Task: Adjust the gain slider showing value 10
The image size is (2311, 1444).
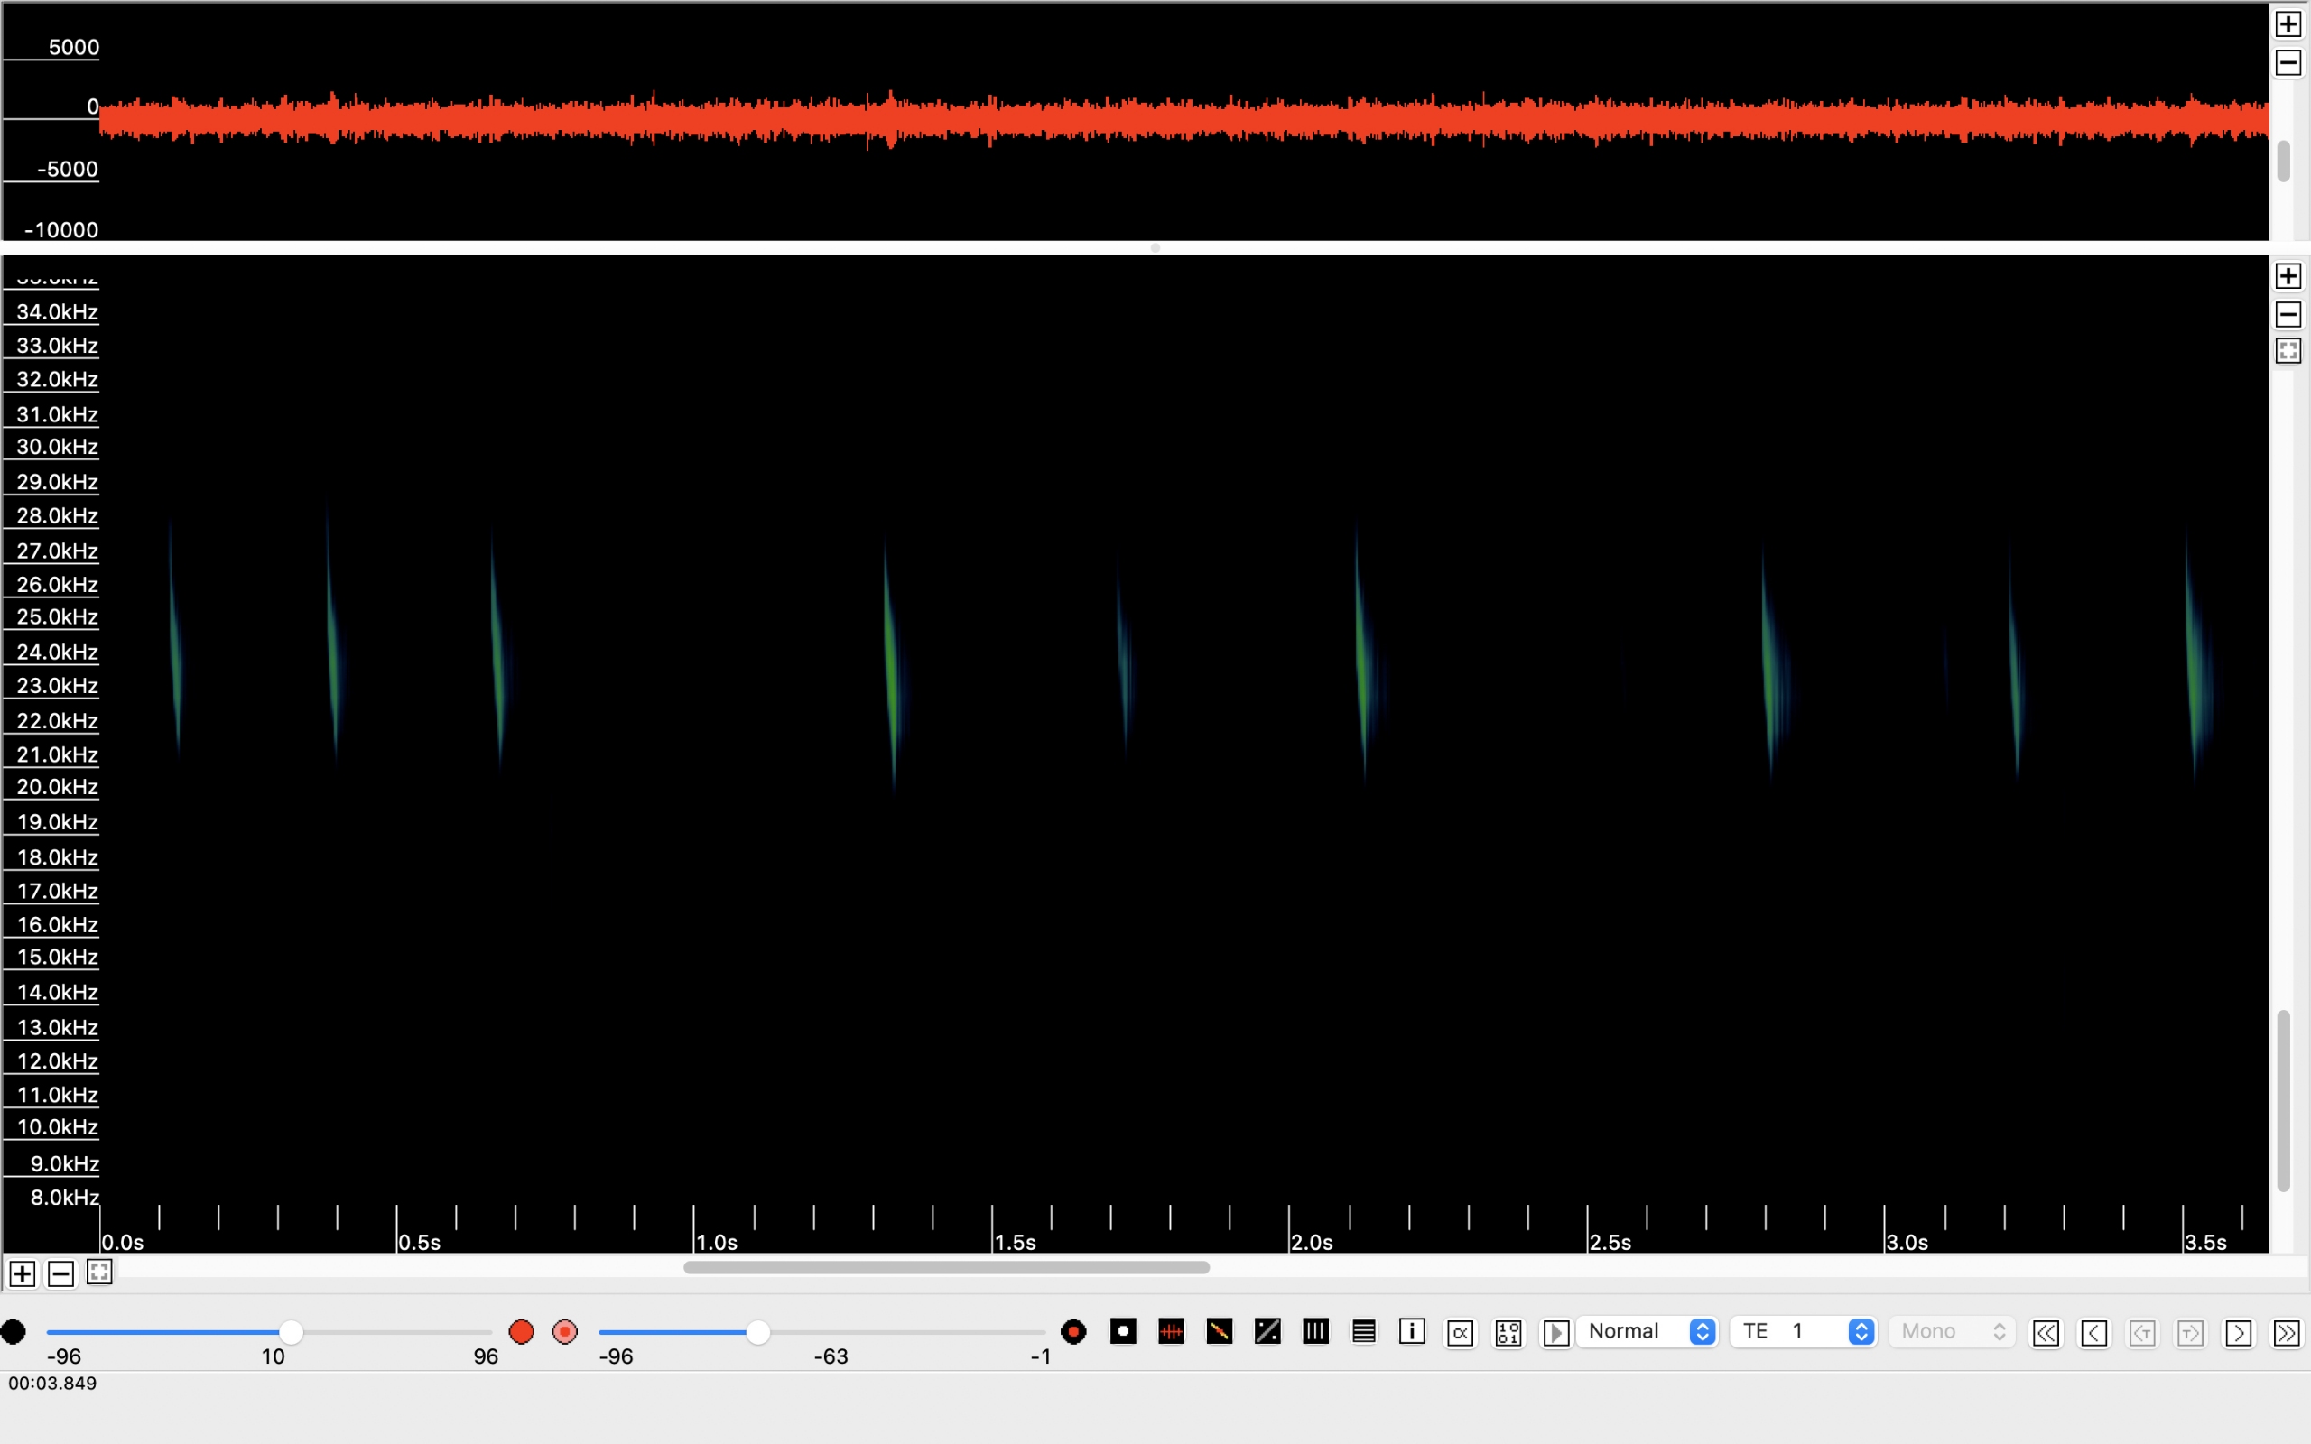Action: pyautogui.click(x=292, y=1331)
